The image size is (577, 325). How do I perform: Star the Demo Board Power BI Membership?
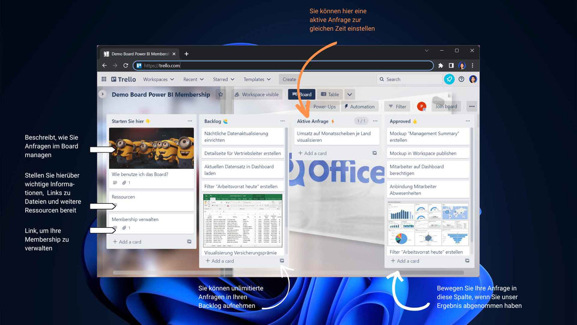pos(221,95)
